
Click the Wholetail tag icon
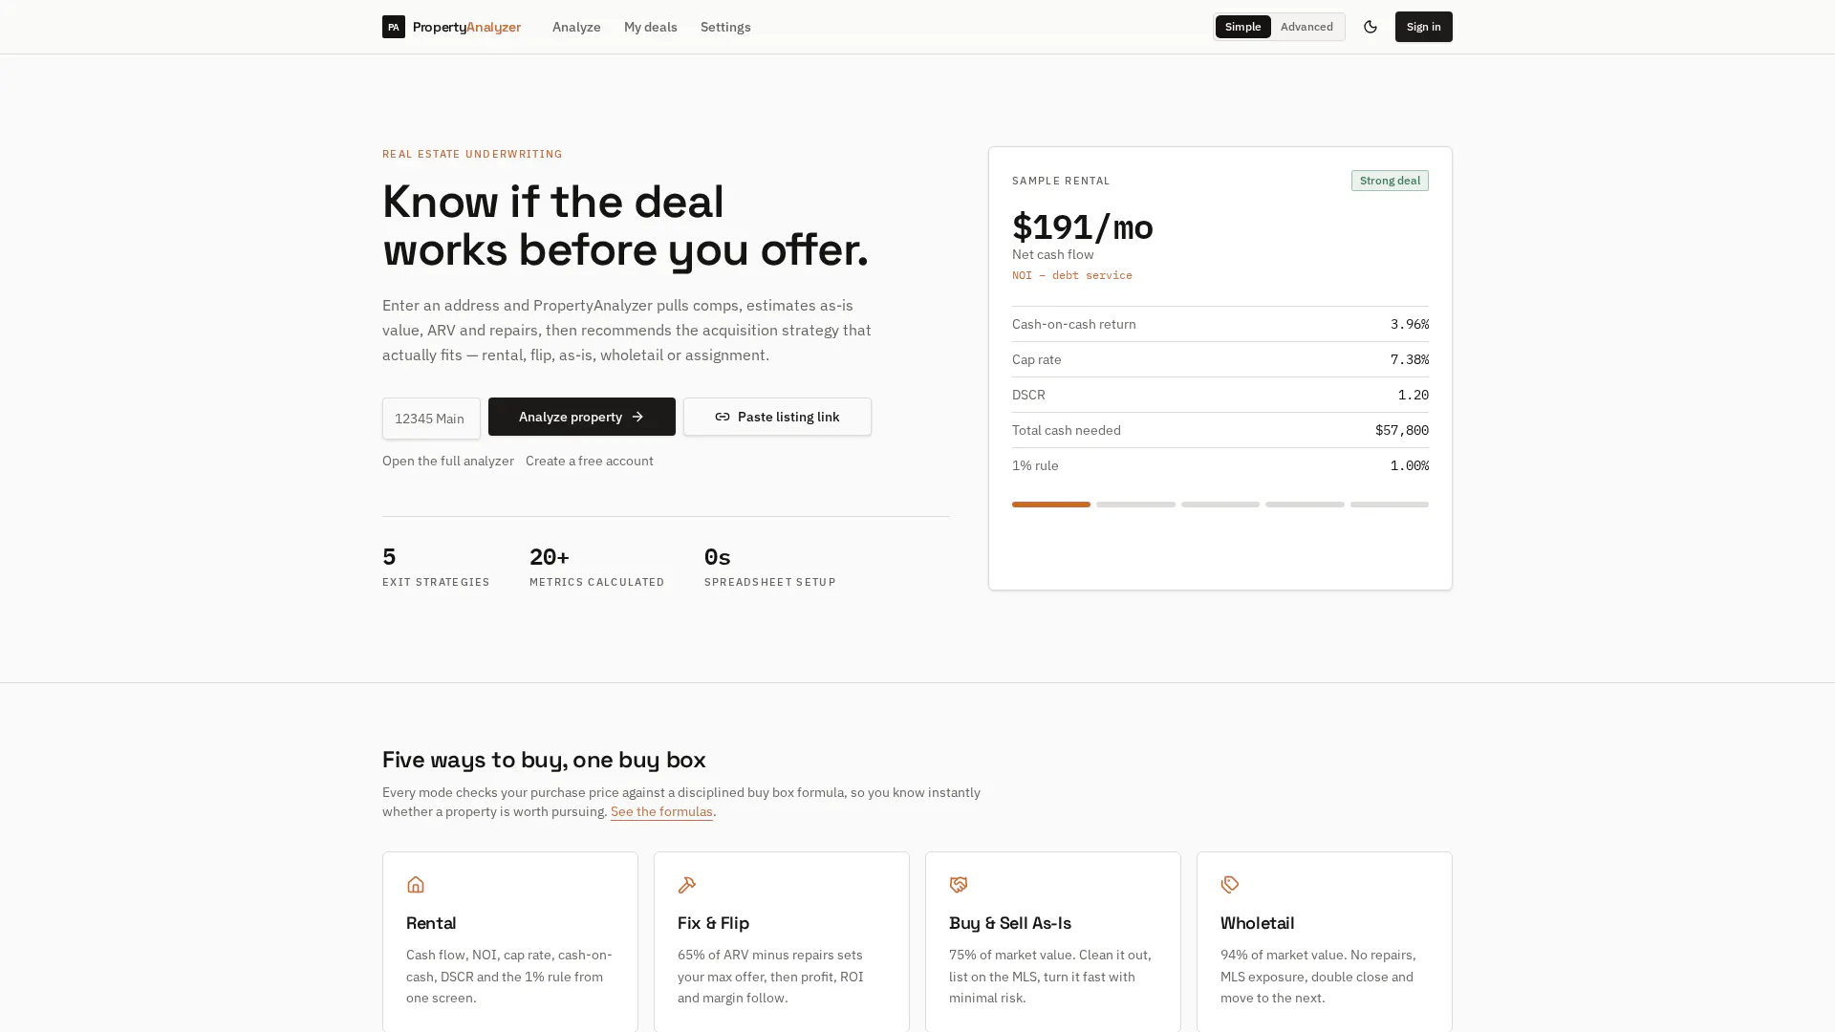point(1229,885)
